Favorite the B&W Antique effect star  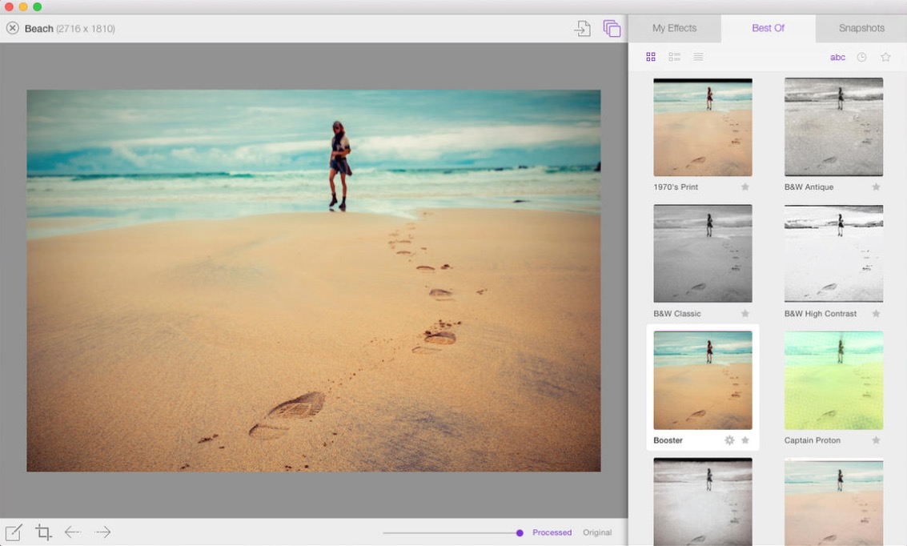tap(877, 187)
